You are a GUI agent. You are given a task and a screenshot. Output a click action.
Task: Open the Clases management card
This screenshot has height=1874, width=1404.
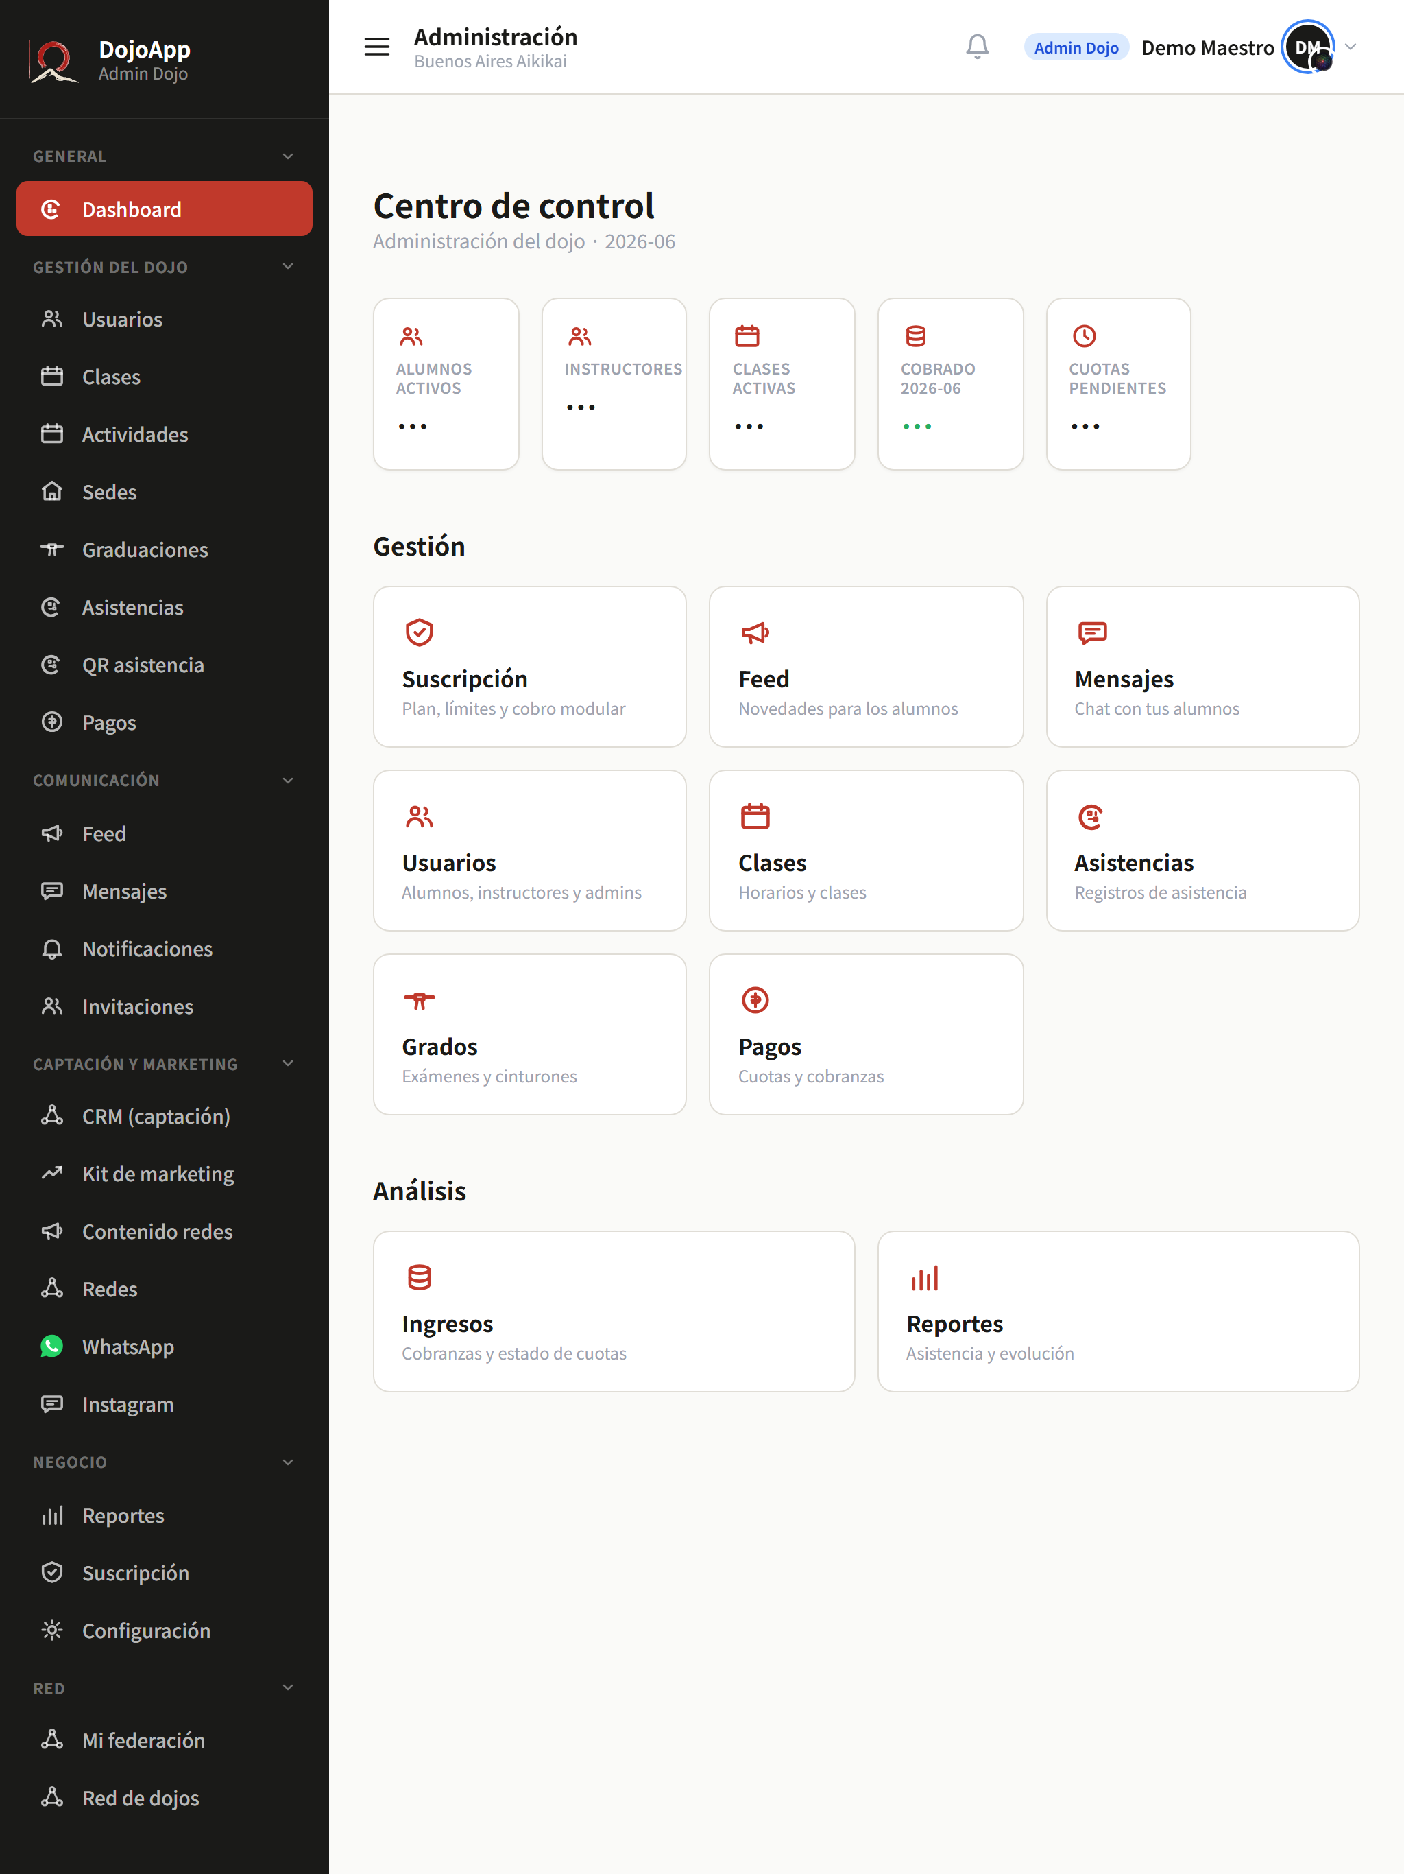point(867,851)
